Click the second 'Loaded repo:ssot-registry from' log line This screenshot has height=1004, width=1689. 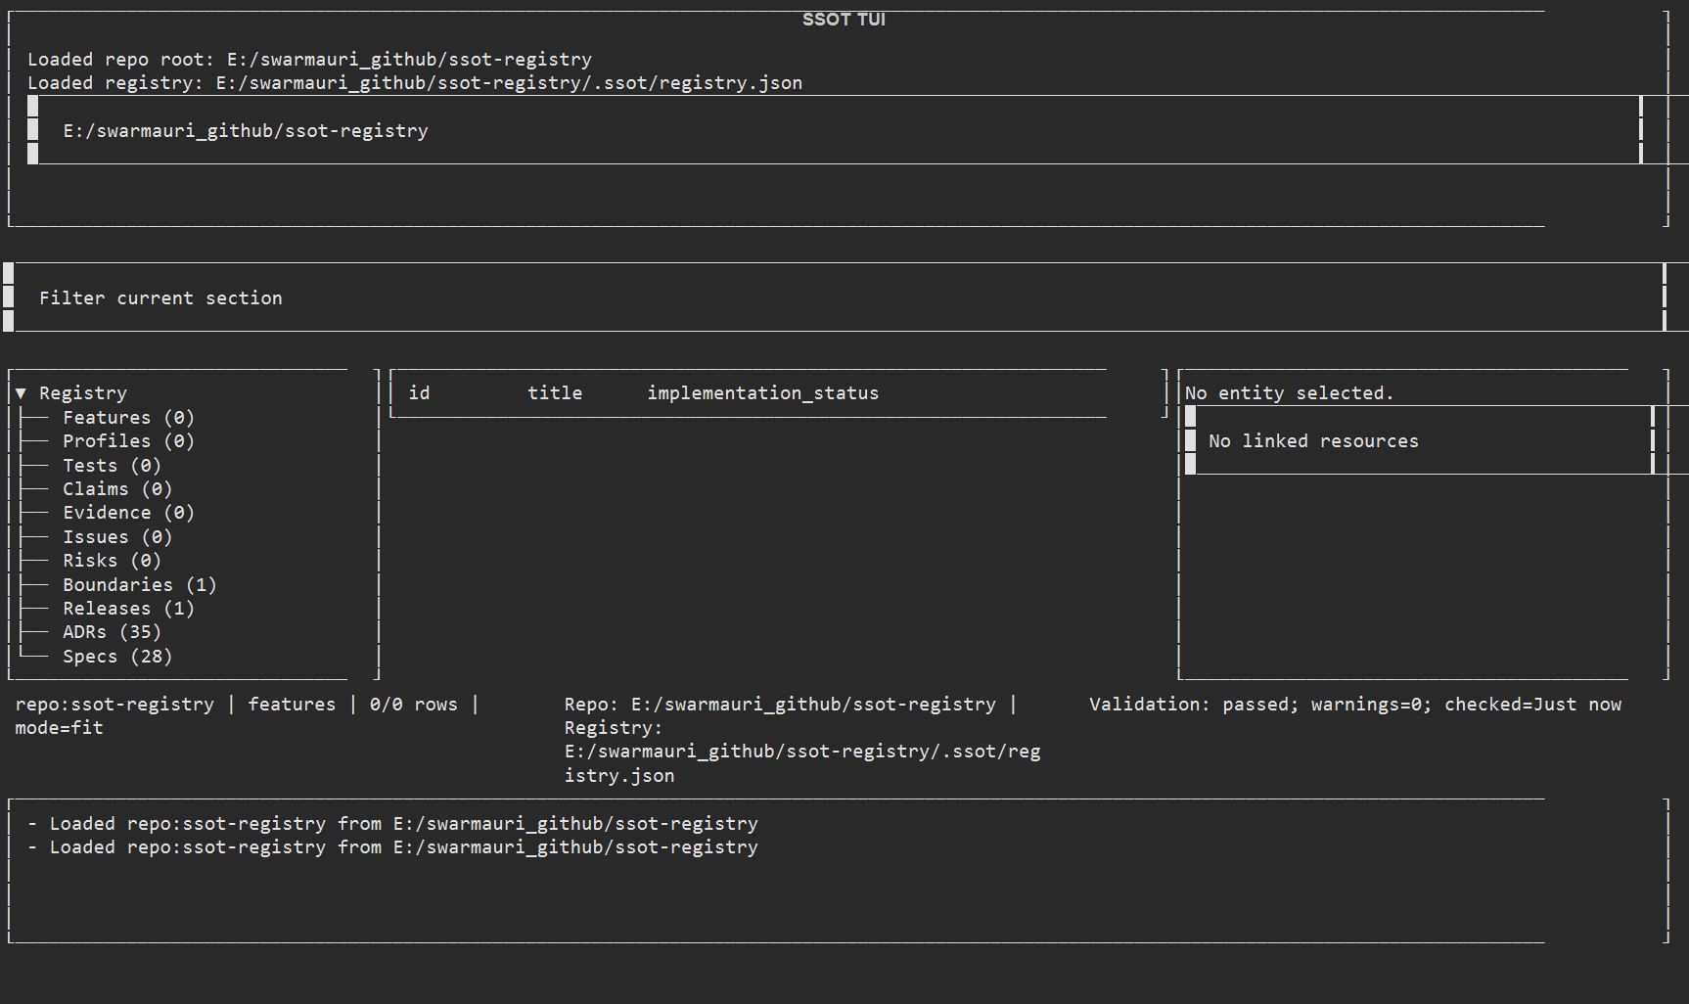pos(393,847)
